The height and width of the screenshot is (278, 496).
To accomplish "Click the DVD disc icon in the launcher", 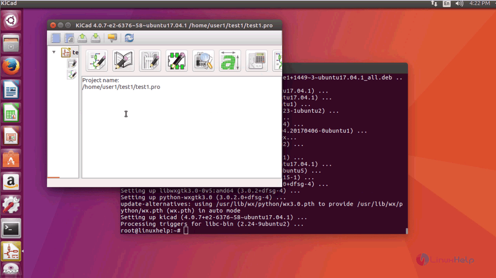I will point(12,271).
